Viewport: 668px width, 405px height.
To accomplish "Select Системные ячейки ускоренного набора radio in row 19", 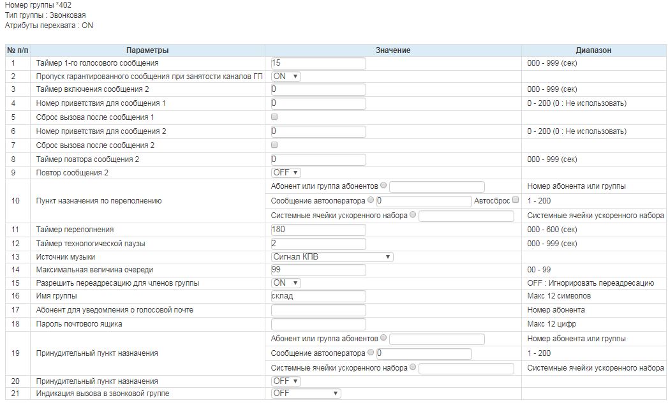I will [x=413, y=367].
